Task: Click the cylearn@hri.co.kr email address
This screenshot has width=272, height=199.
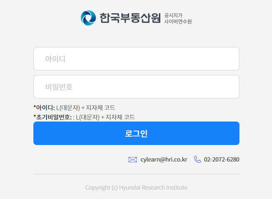Action: pyautogui.click(x=164, y=159)
